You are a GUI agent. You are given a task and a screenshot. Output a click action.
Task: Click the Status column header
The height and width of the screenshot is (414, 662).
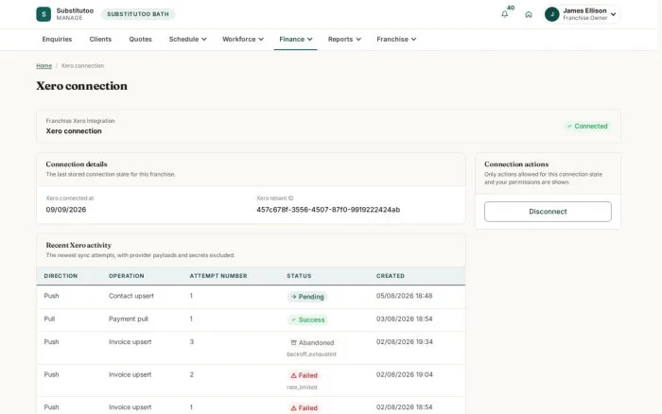tap(299, 276)
